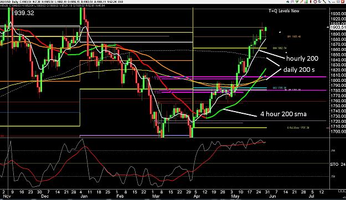
Task: Click the 1870.00 price axis label
Action: point(338,45)
